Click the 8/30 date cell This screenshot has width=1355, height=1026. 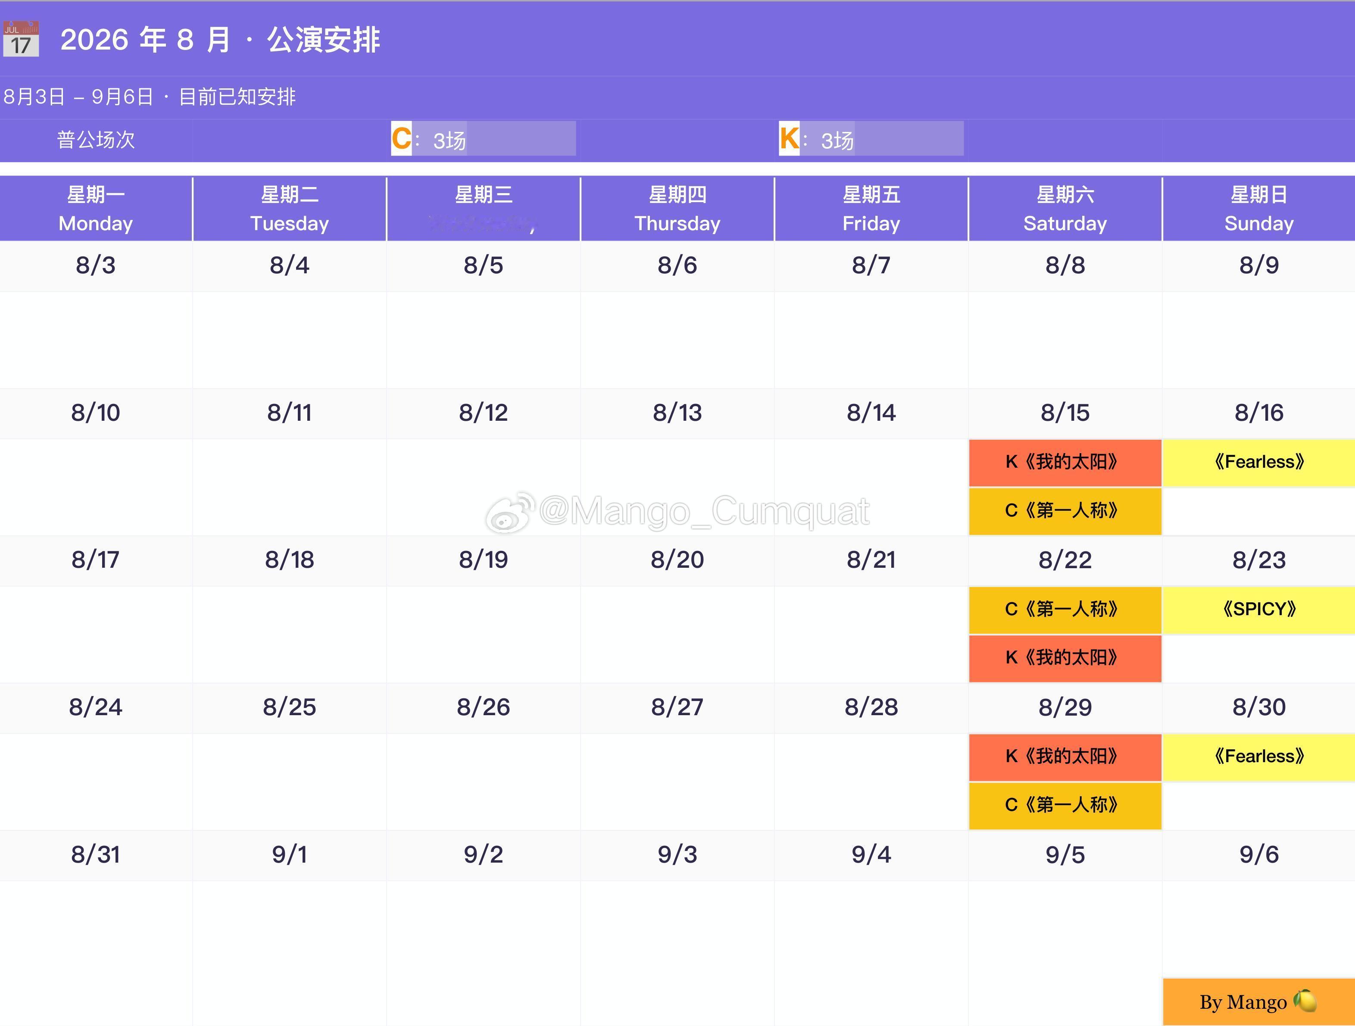(1259, 708)
